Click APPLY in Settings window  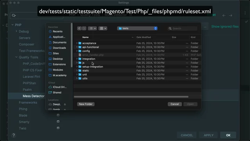point(209,135)
